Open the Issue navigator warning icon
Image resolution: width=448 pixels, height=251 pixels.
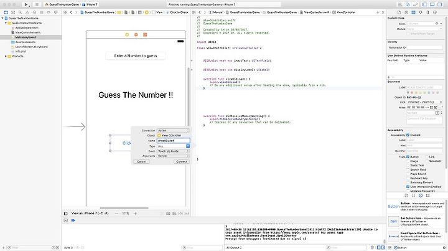pos(27,12)
